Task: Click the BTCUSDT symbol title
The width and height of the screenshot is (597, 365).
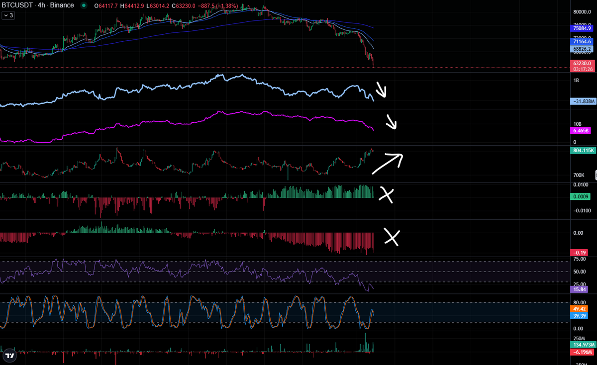Action: [38, 5]
